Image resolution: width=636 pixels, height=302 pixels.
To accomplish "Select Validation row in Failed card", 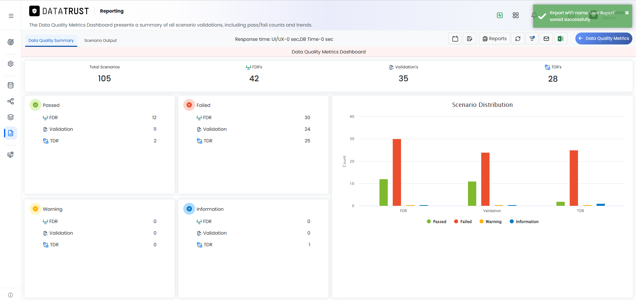I will [253, 129].
